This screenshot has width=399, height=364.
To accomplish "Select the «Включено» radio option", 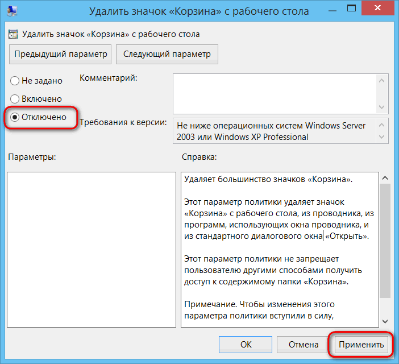I will tap(15, 99).
